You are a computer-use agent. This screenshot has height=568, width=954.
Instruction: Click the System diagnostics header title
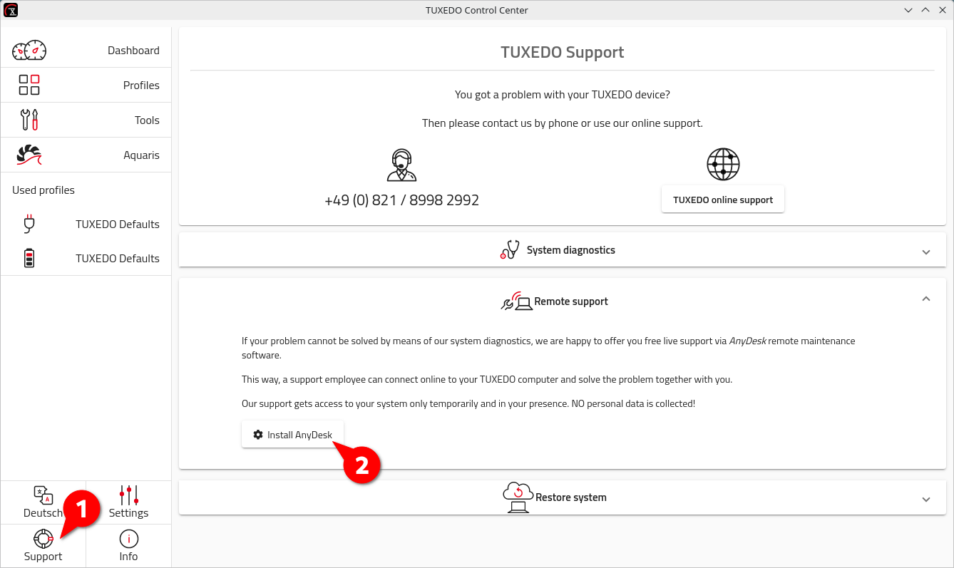coord(571,250)
